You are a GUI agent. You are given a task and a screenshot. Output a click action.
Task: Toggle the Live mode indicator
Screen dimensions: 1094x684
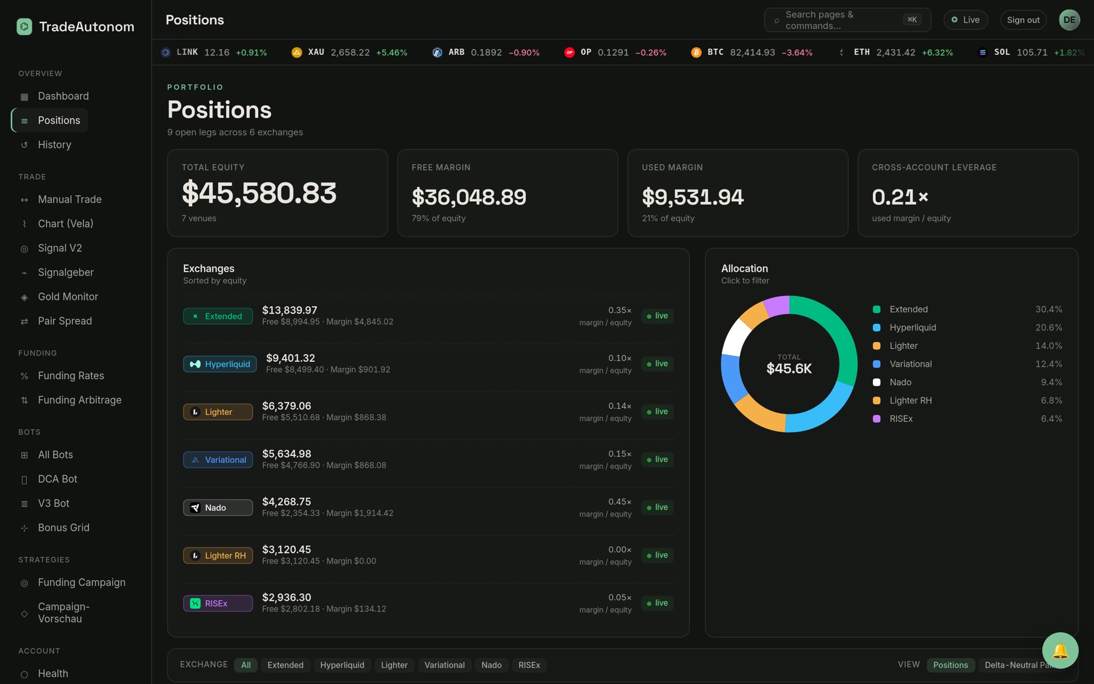point(965,20)
